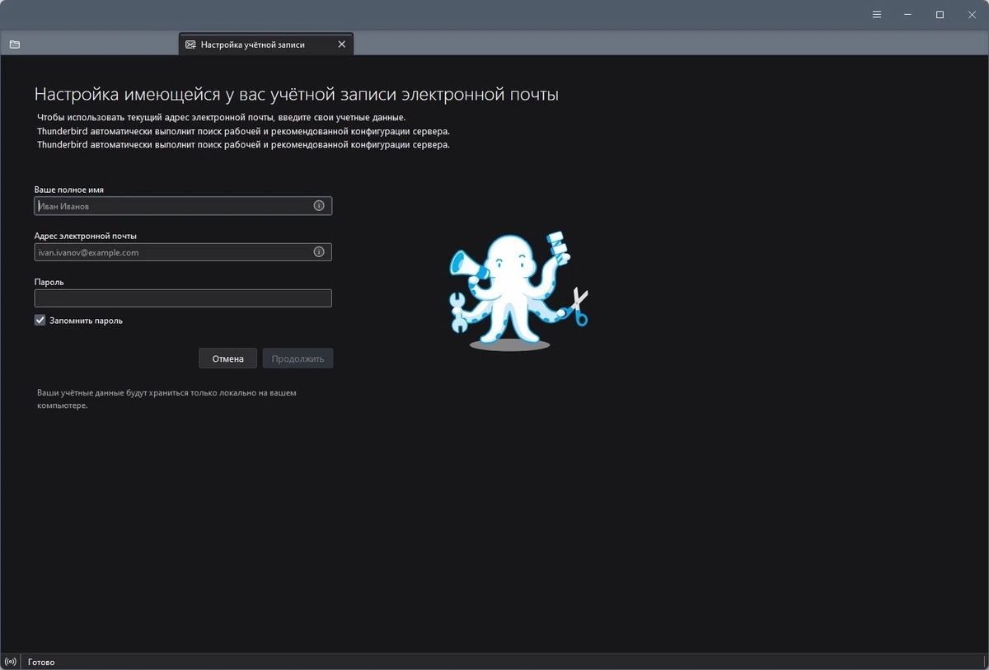The width and height of the screenshot is (989, 670).
Task: Click the octopus mascot illustration
Action: pos(519,292)
